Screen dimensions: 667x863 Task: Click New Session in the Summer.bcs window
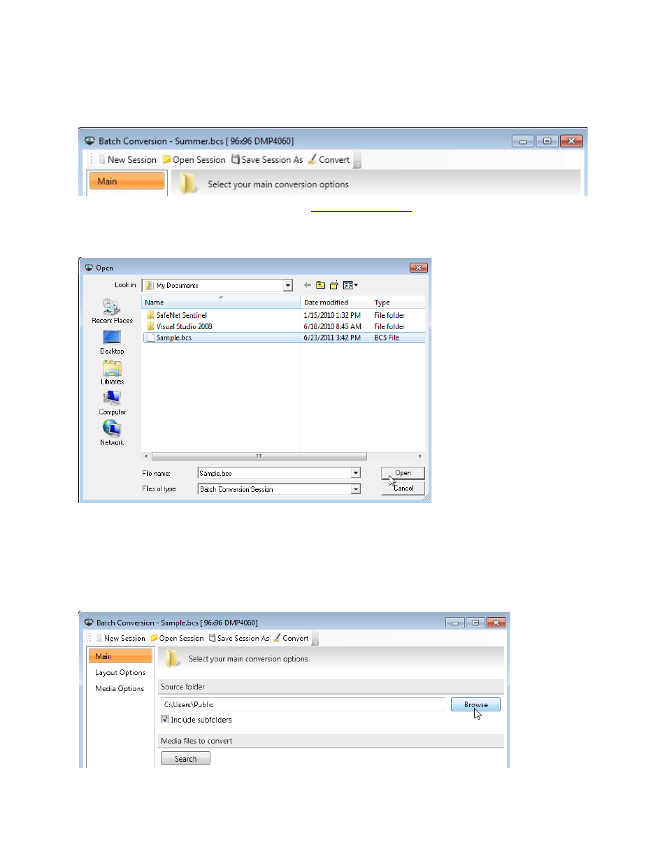click(x=127, y=160)
